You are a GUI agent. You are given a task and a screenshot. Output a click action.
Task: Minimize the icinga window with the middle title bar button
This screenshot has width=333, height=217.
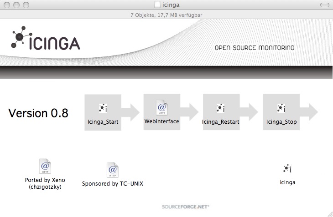point(16,5)
